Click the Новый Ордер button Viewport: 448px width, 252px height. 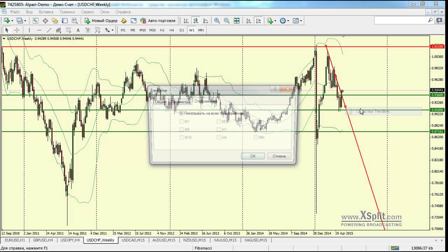[101, 21]
